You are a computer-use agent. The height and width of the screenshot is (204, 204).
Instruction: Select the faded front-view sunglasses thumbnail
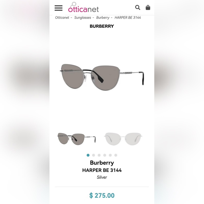(x=123, y=139)
